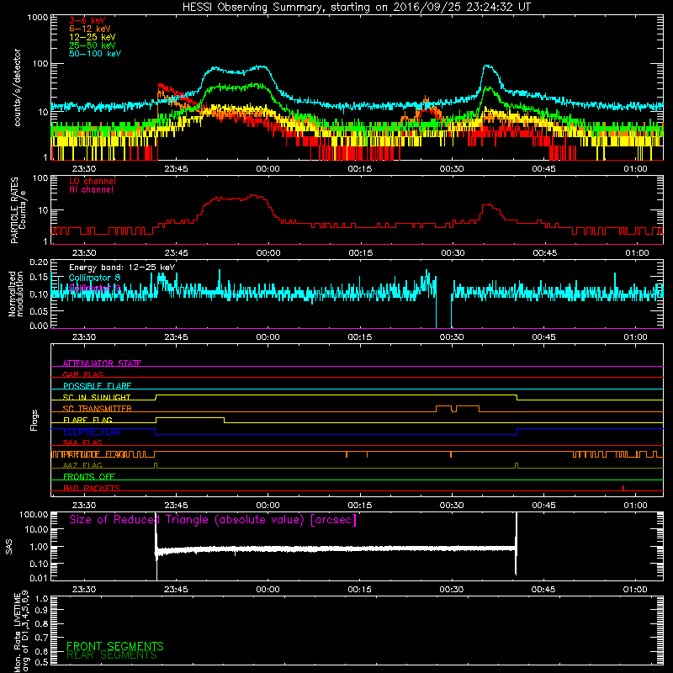Screen dimensions: 673x673
Task: Click the red bad packets spike near 01:00
Action: [x=623, y=488]
